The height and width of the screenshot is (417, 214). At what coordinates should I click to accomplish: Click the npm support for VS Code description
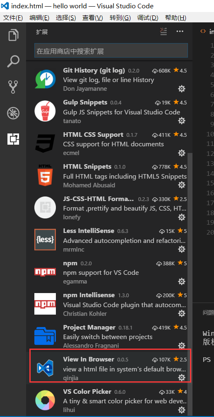pyautogui.click(x=101, y=273)
